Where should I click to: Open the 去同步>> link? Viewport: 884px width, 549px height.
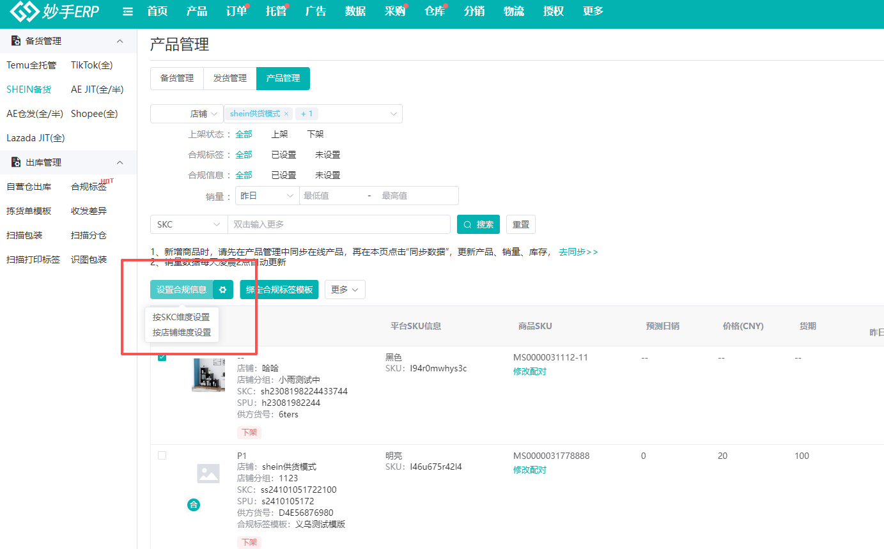(x=578, y=252)
